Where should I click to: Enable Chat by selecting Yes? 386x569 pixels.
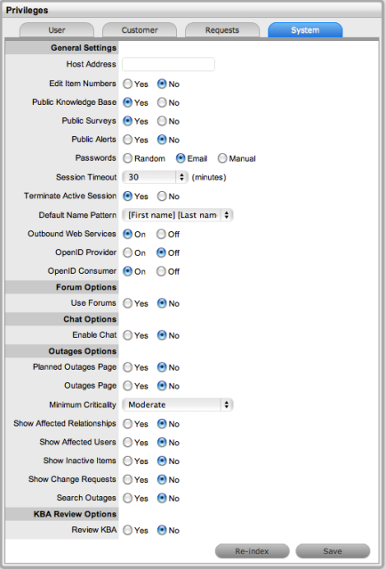(x=127, y=335)
